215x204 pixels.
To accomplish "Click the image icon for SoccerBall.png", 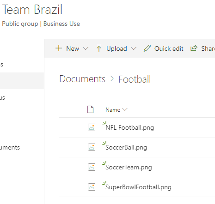I will [92, 147].
